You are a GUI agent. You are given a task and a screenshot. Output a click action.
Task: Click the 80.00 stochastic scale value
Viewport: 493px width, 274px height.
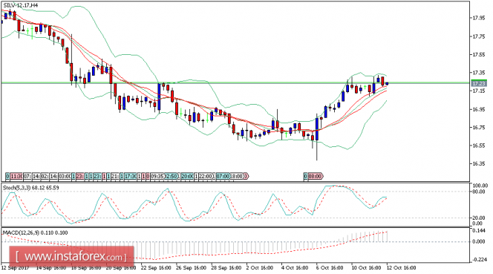pos(479,192)
